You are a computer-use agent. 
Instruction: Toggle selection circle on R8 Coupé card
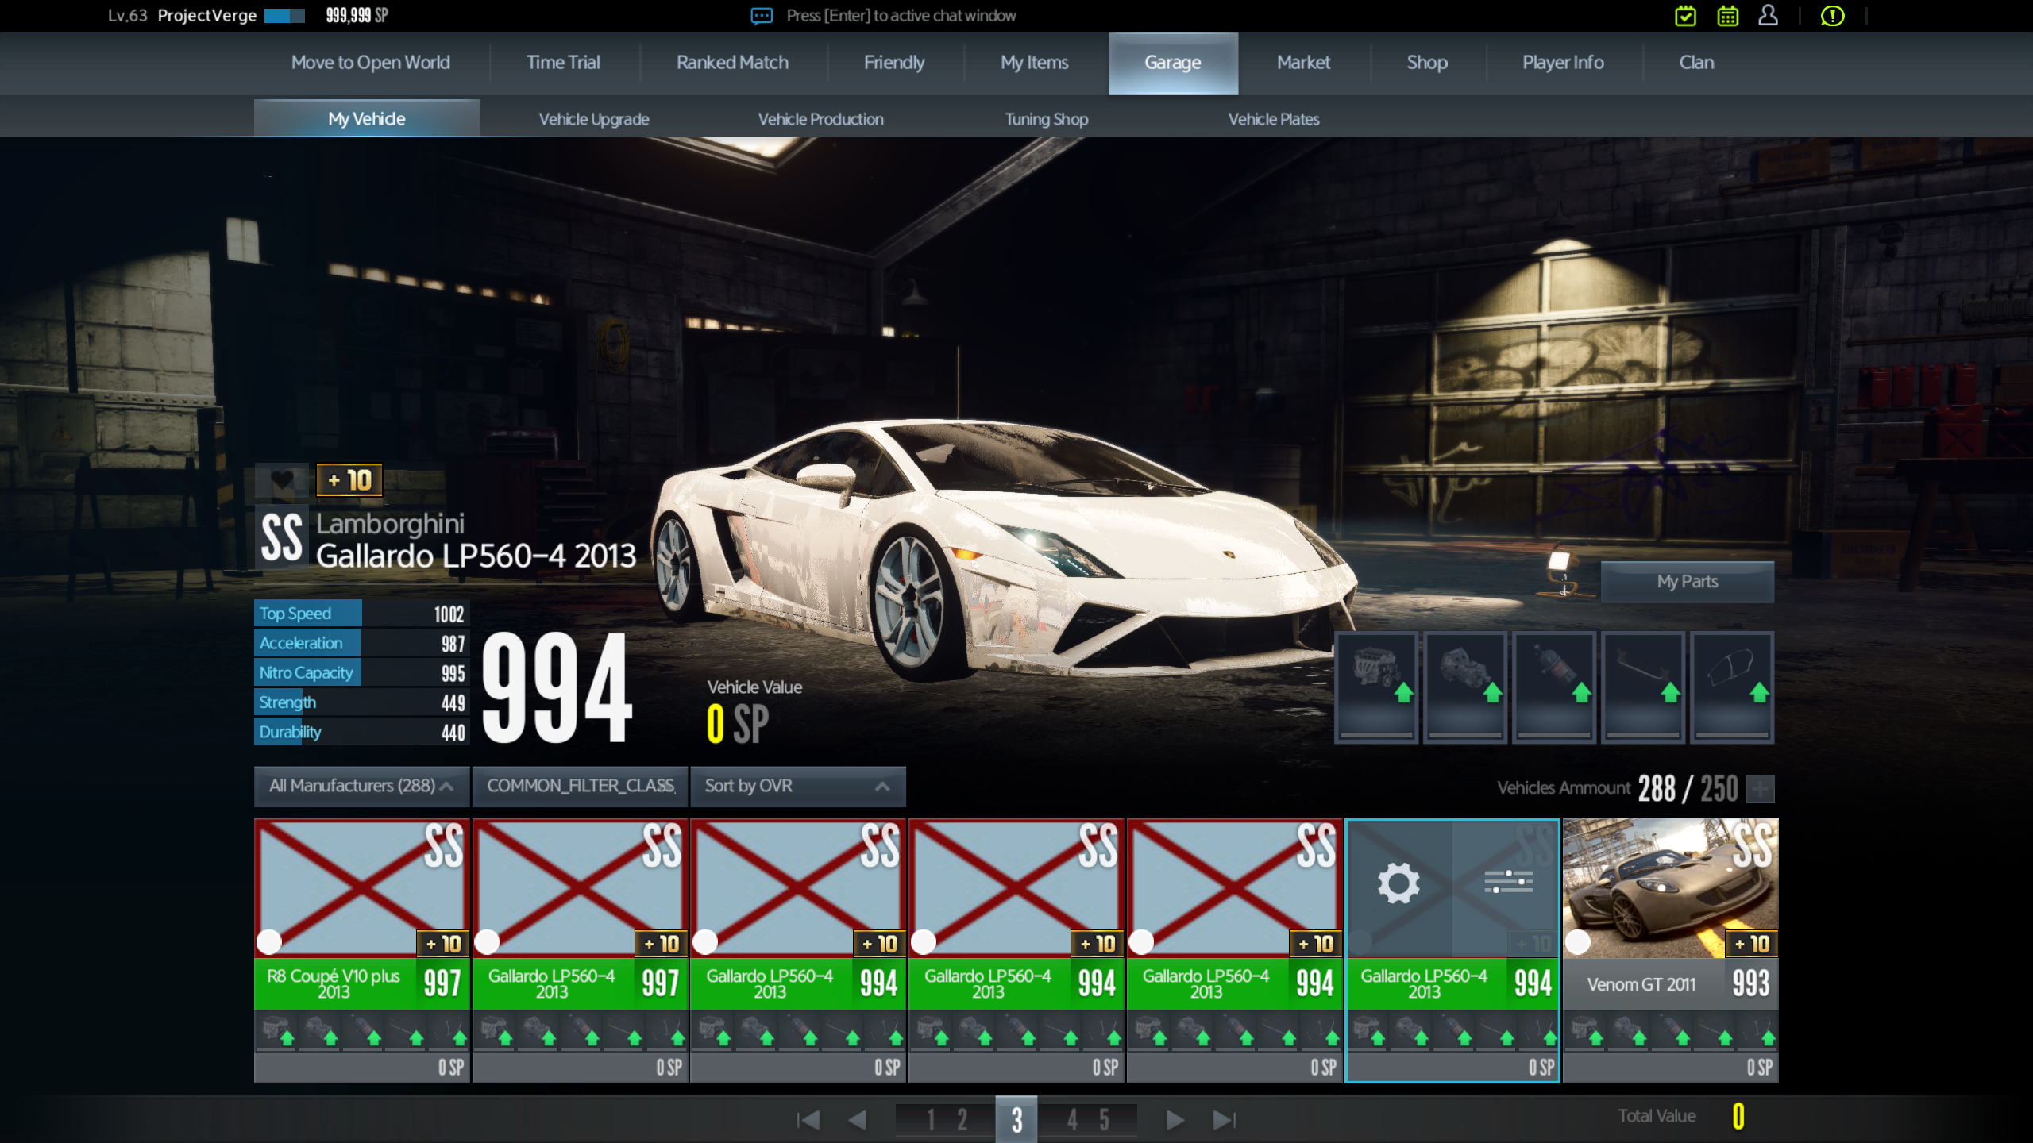click(x=269, y=942)
